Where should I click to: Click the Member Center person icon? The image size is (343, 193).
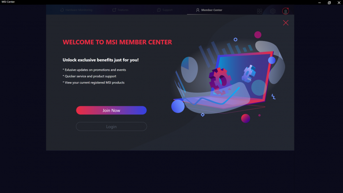coord(198,10)
